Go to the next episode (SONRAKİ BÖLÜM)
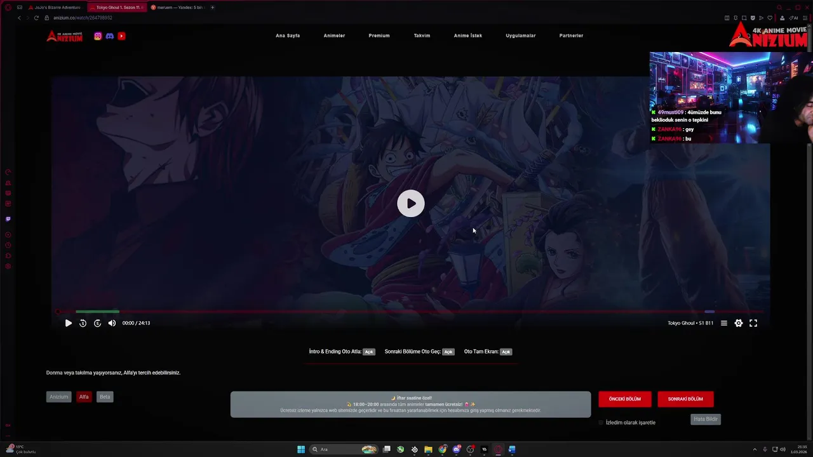Viewport: 813px width, 457px height. [x=685, y=399]
